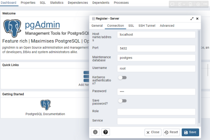Click the caption layout icon in floating toolbar
210x140 pixels.
(190, 4)
